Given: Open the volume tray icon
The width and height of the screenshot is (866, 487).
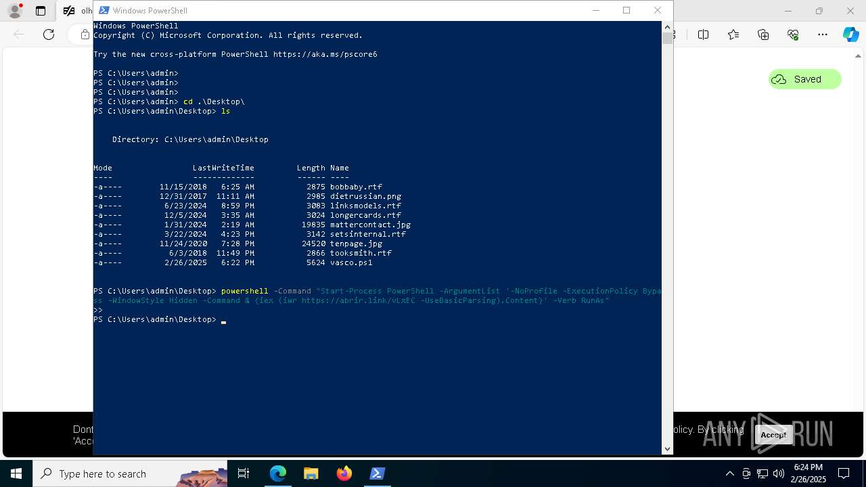Looking at the screenshot, I should (x=779, y=473).
